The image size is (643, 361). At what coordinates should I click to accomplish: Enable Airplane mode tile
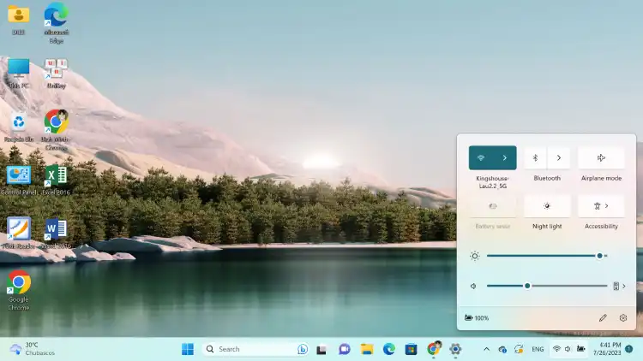pos(601,158)
